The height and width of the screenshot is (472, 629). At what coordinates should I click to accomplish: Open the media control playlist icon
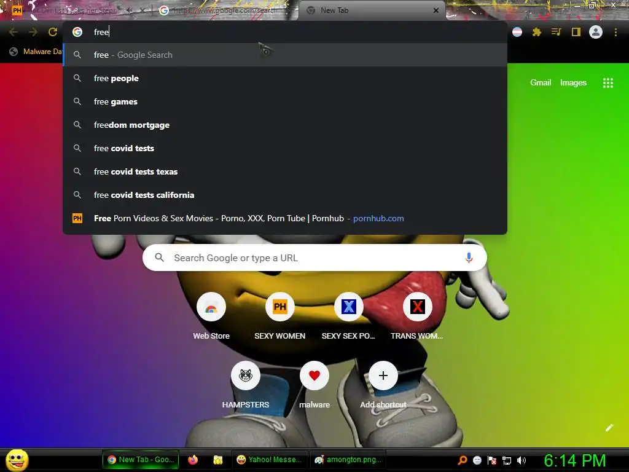[x=556, y=32]
